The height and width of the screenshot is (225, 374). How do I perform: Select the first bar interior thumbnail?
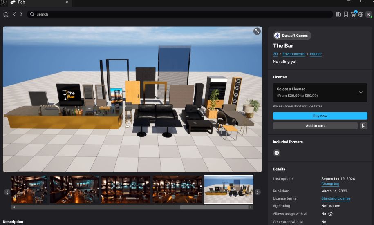point(29,189)
